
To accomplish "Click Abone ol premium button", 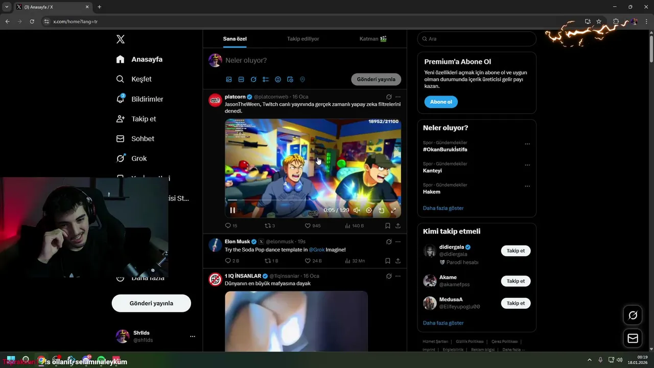I will click(x=441, y=102).
